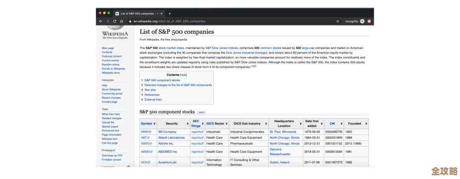This screenshot has height=179, width=460.
Task: Jump to 'S&P 500 component stocks' in Contents
Action: 162,80
